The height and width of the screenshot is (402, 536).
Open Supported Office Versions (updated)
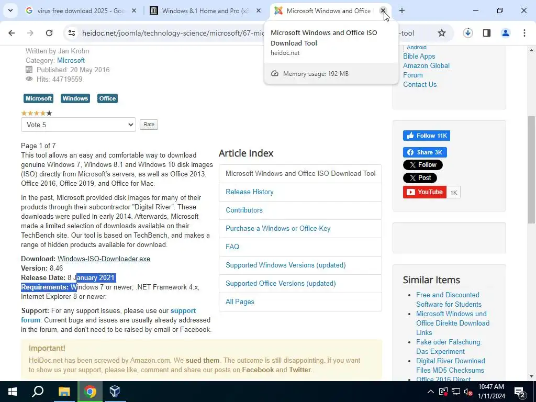[281, 283]
